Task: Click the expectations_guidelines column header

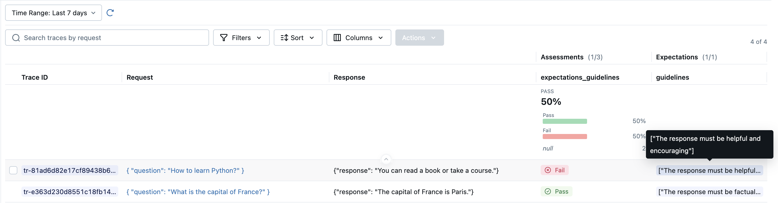Action: coord(580,77)
